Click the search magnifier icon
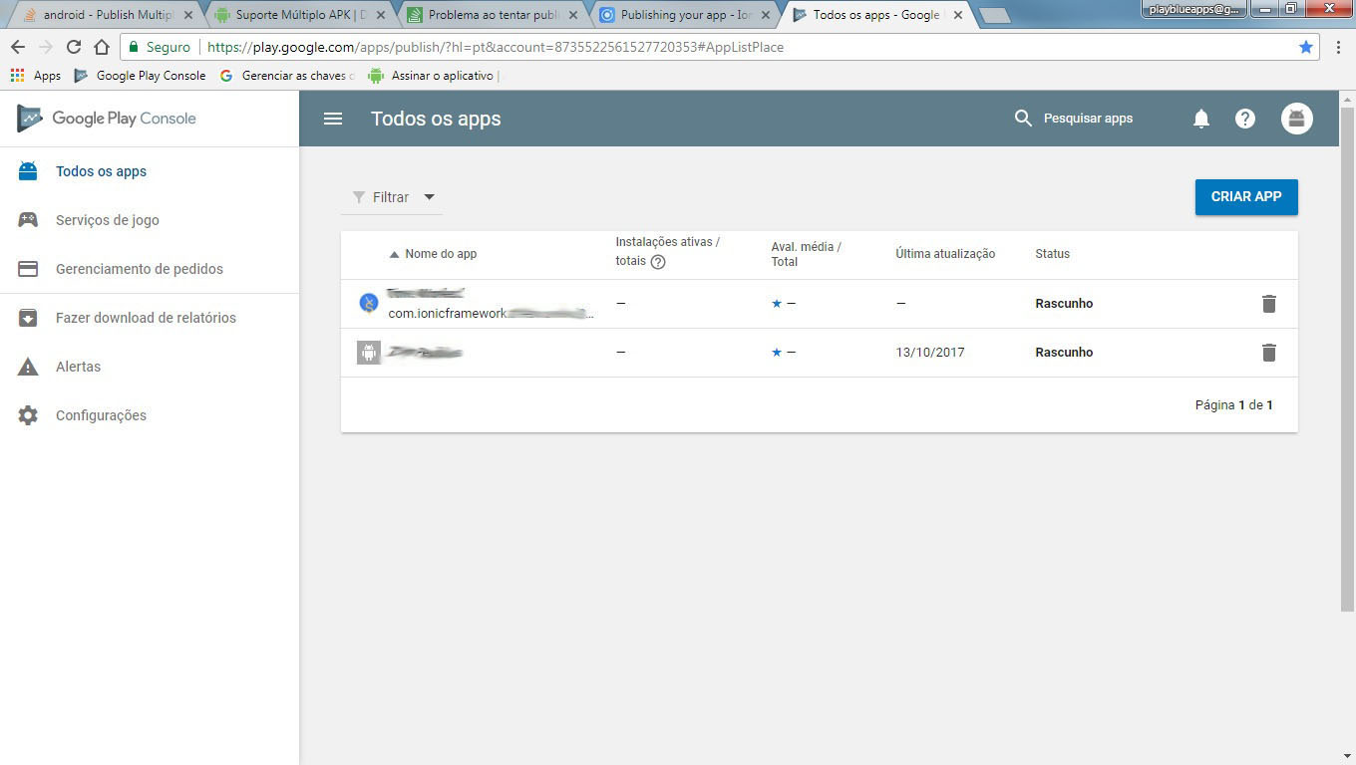Viewport: 1356px width, 765px height. (1023, 119)
